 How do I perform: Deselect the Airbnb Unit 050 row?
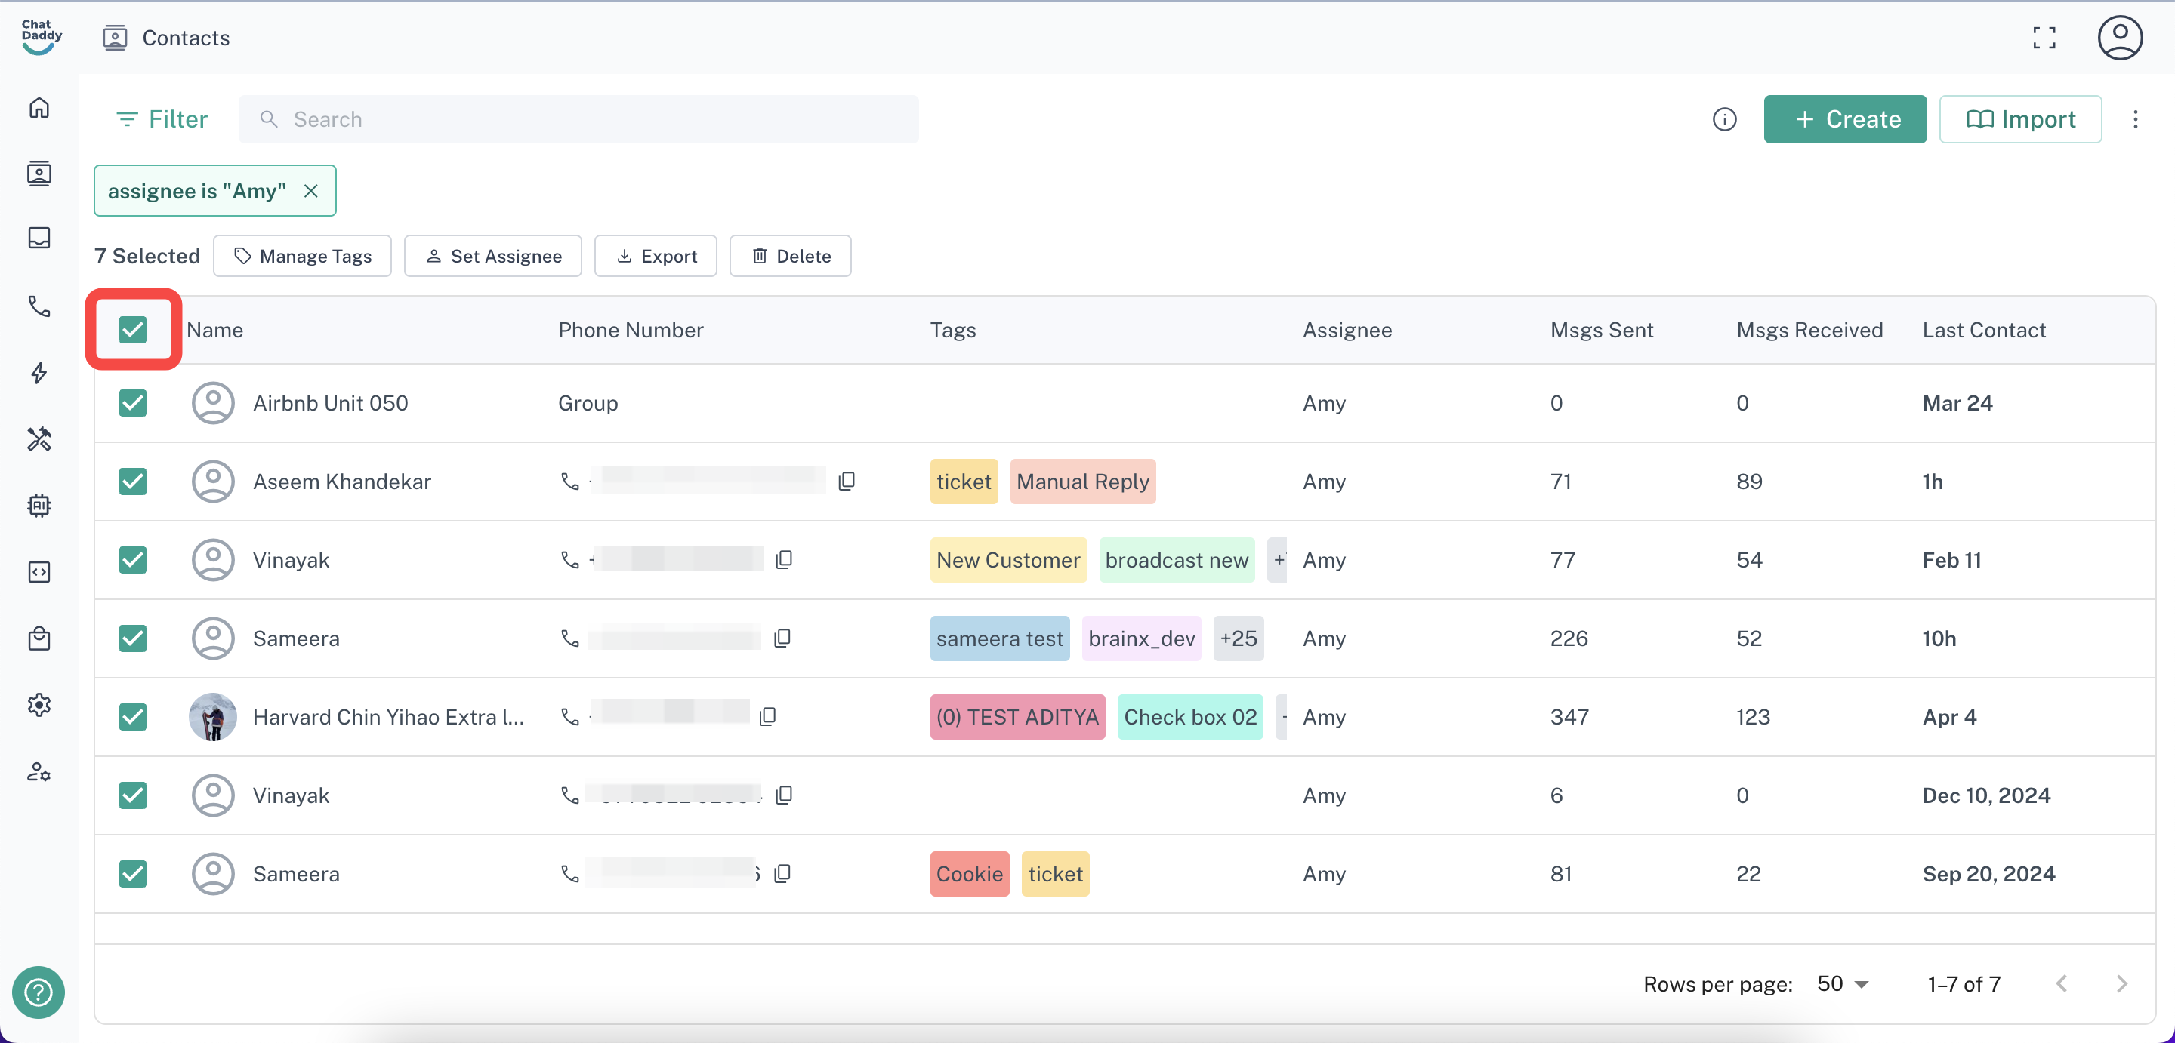[x=133, y=403]
